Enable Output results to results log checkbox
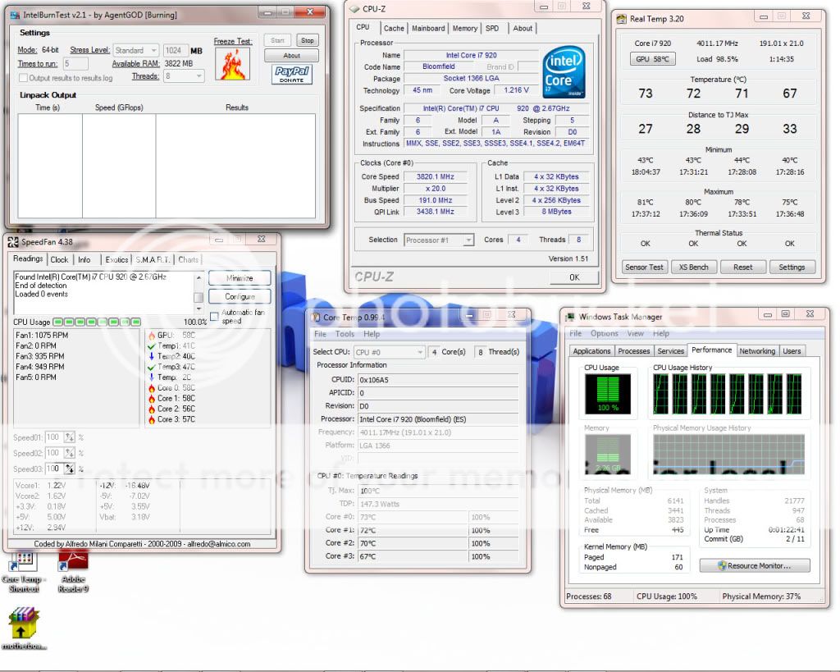 tap(23, 78)
